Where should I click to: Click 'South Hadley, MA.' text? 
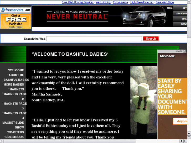click(x=48, y=100)
